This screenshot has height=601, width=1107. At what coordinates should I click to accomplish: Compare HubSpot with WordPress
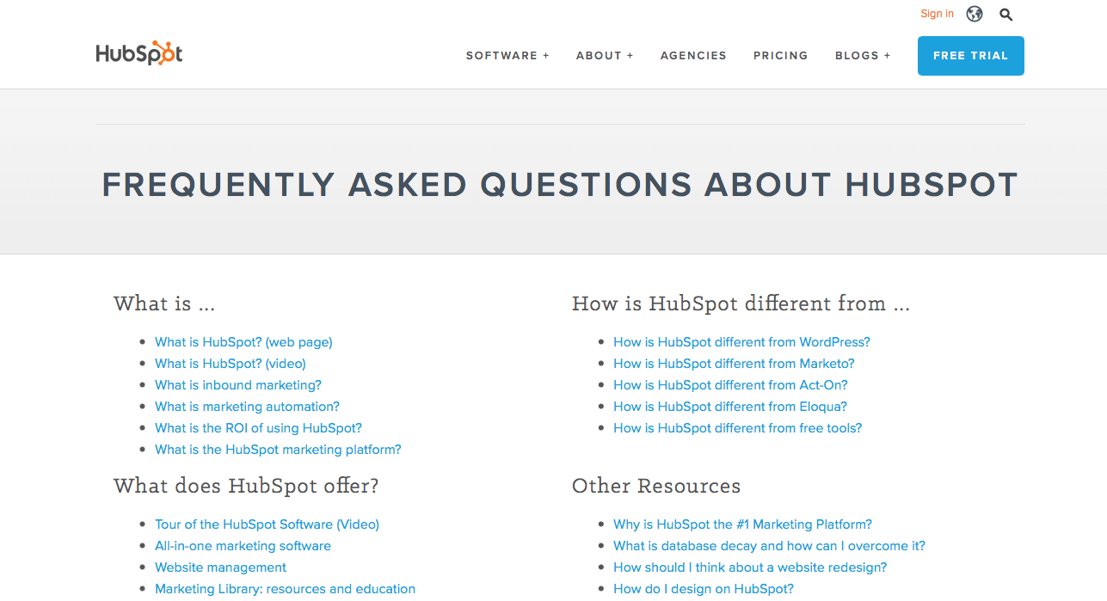[741, 342]
